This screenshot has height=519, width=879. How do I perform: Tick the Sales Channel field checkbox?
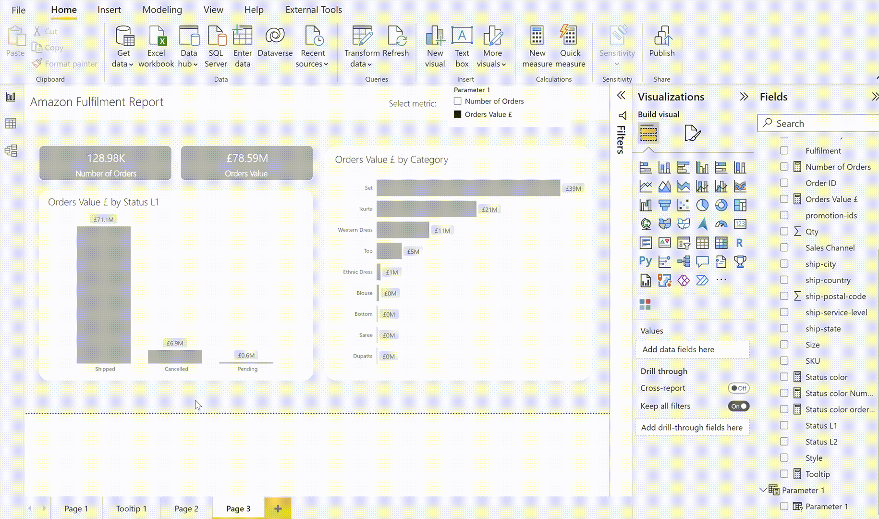click(784, 247)
